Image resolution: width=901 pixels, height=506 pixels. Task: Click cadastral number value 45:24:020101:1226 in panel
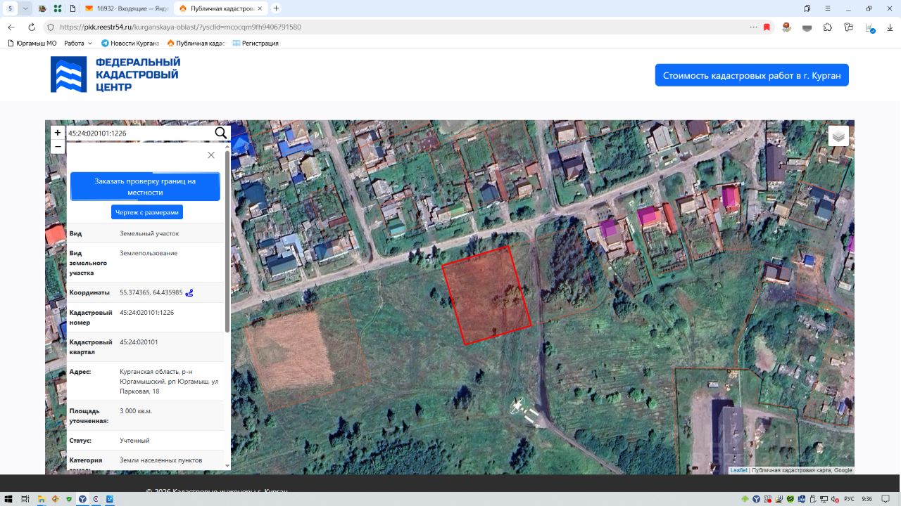point(147,312)
